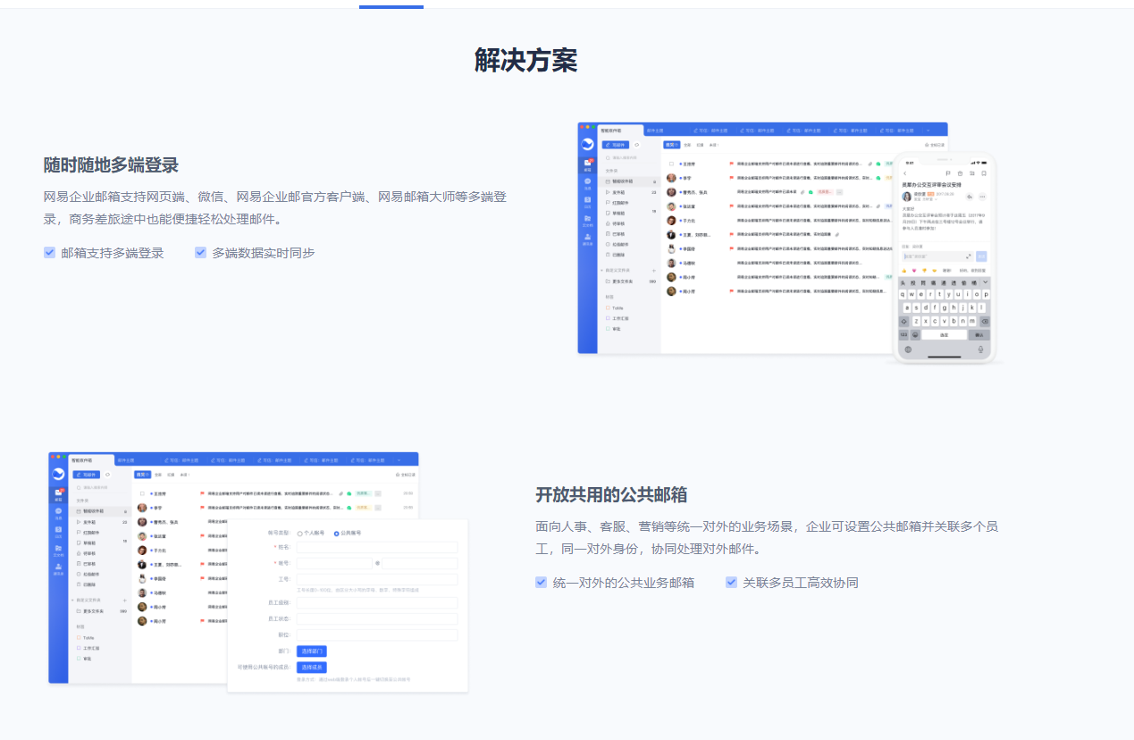Tap shift key on phone keyboard
The image size is (1134, 740).
point(904,322)
